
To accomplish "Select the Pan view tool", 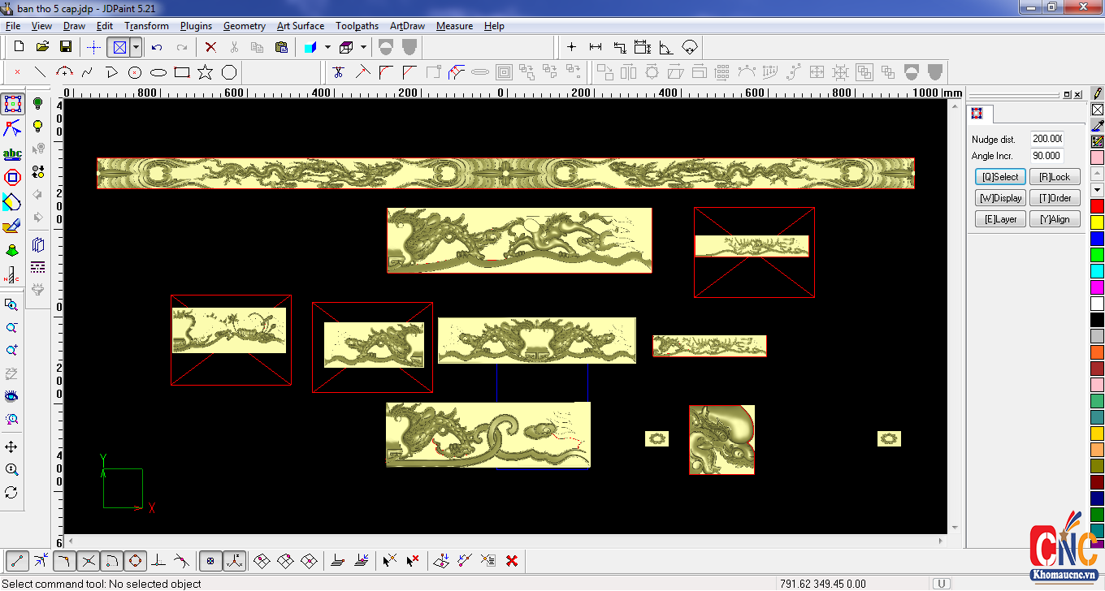I will point(11,447).
